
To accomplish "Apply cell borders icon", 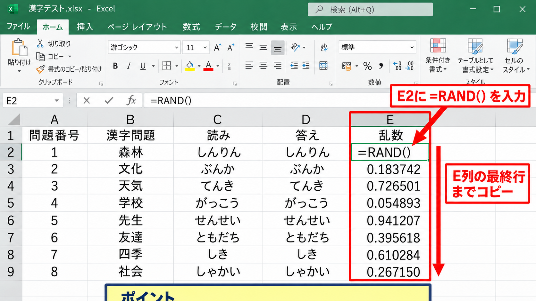I will click(x=167, y=66).
